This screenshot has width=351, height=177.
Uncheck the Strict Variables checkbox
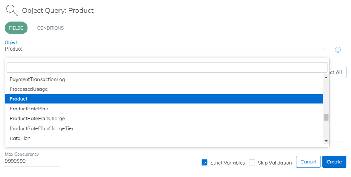click(204, 163)
